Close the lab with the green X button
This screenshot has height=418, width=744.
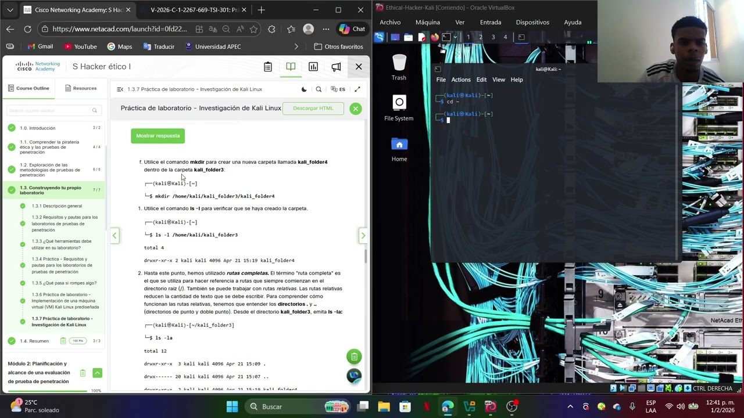point(356,109)
